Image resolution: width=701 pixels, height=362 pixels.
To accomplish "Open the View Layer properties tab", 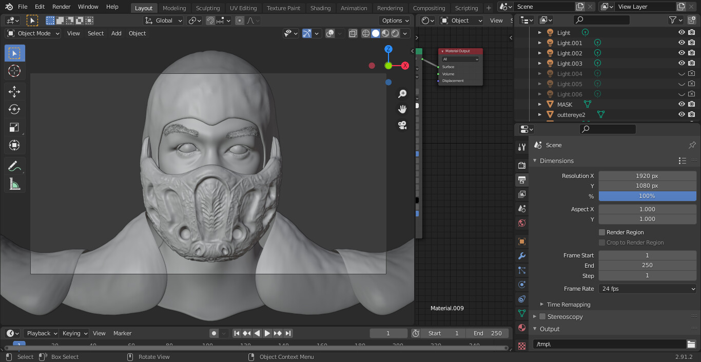I will point(522,194).
